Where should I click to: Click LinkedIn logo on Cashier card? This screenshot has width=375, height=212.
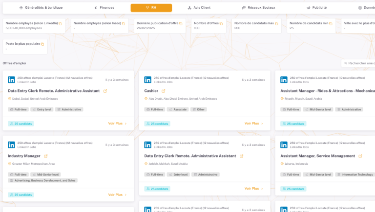[147, 80]
